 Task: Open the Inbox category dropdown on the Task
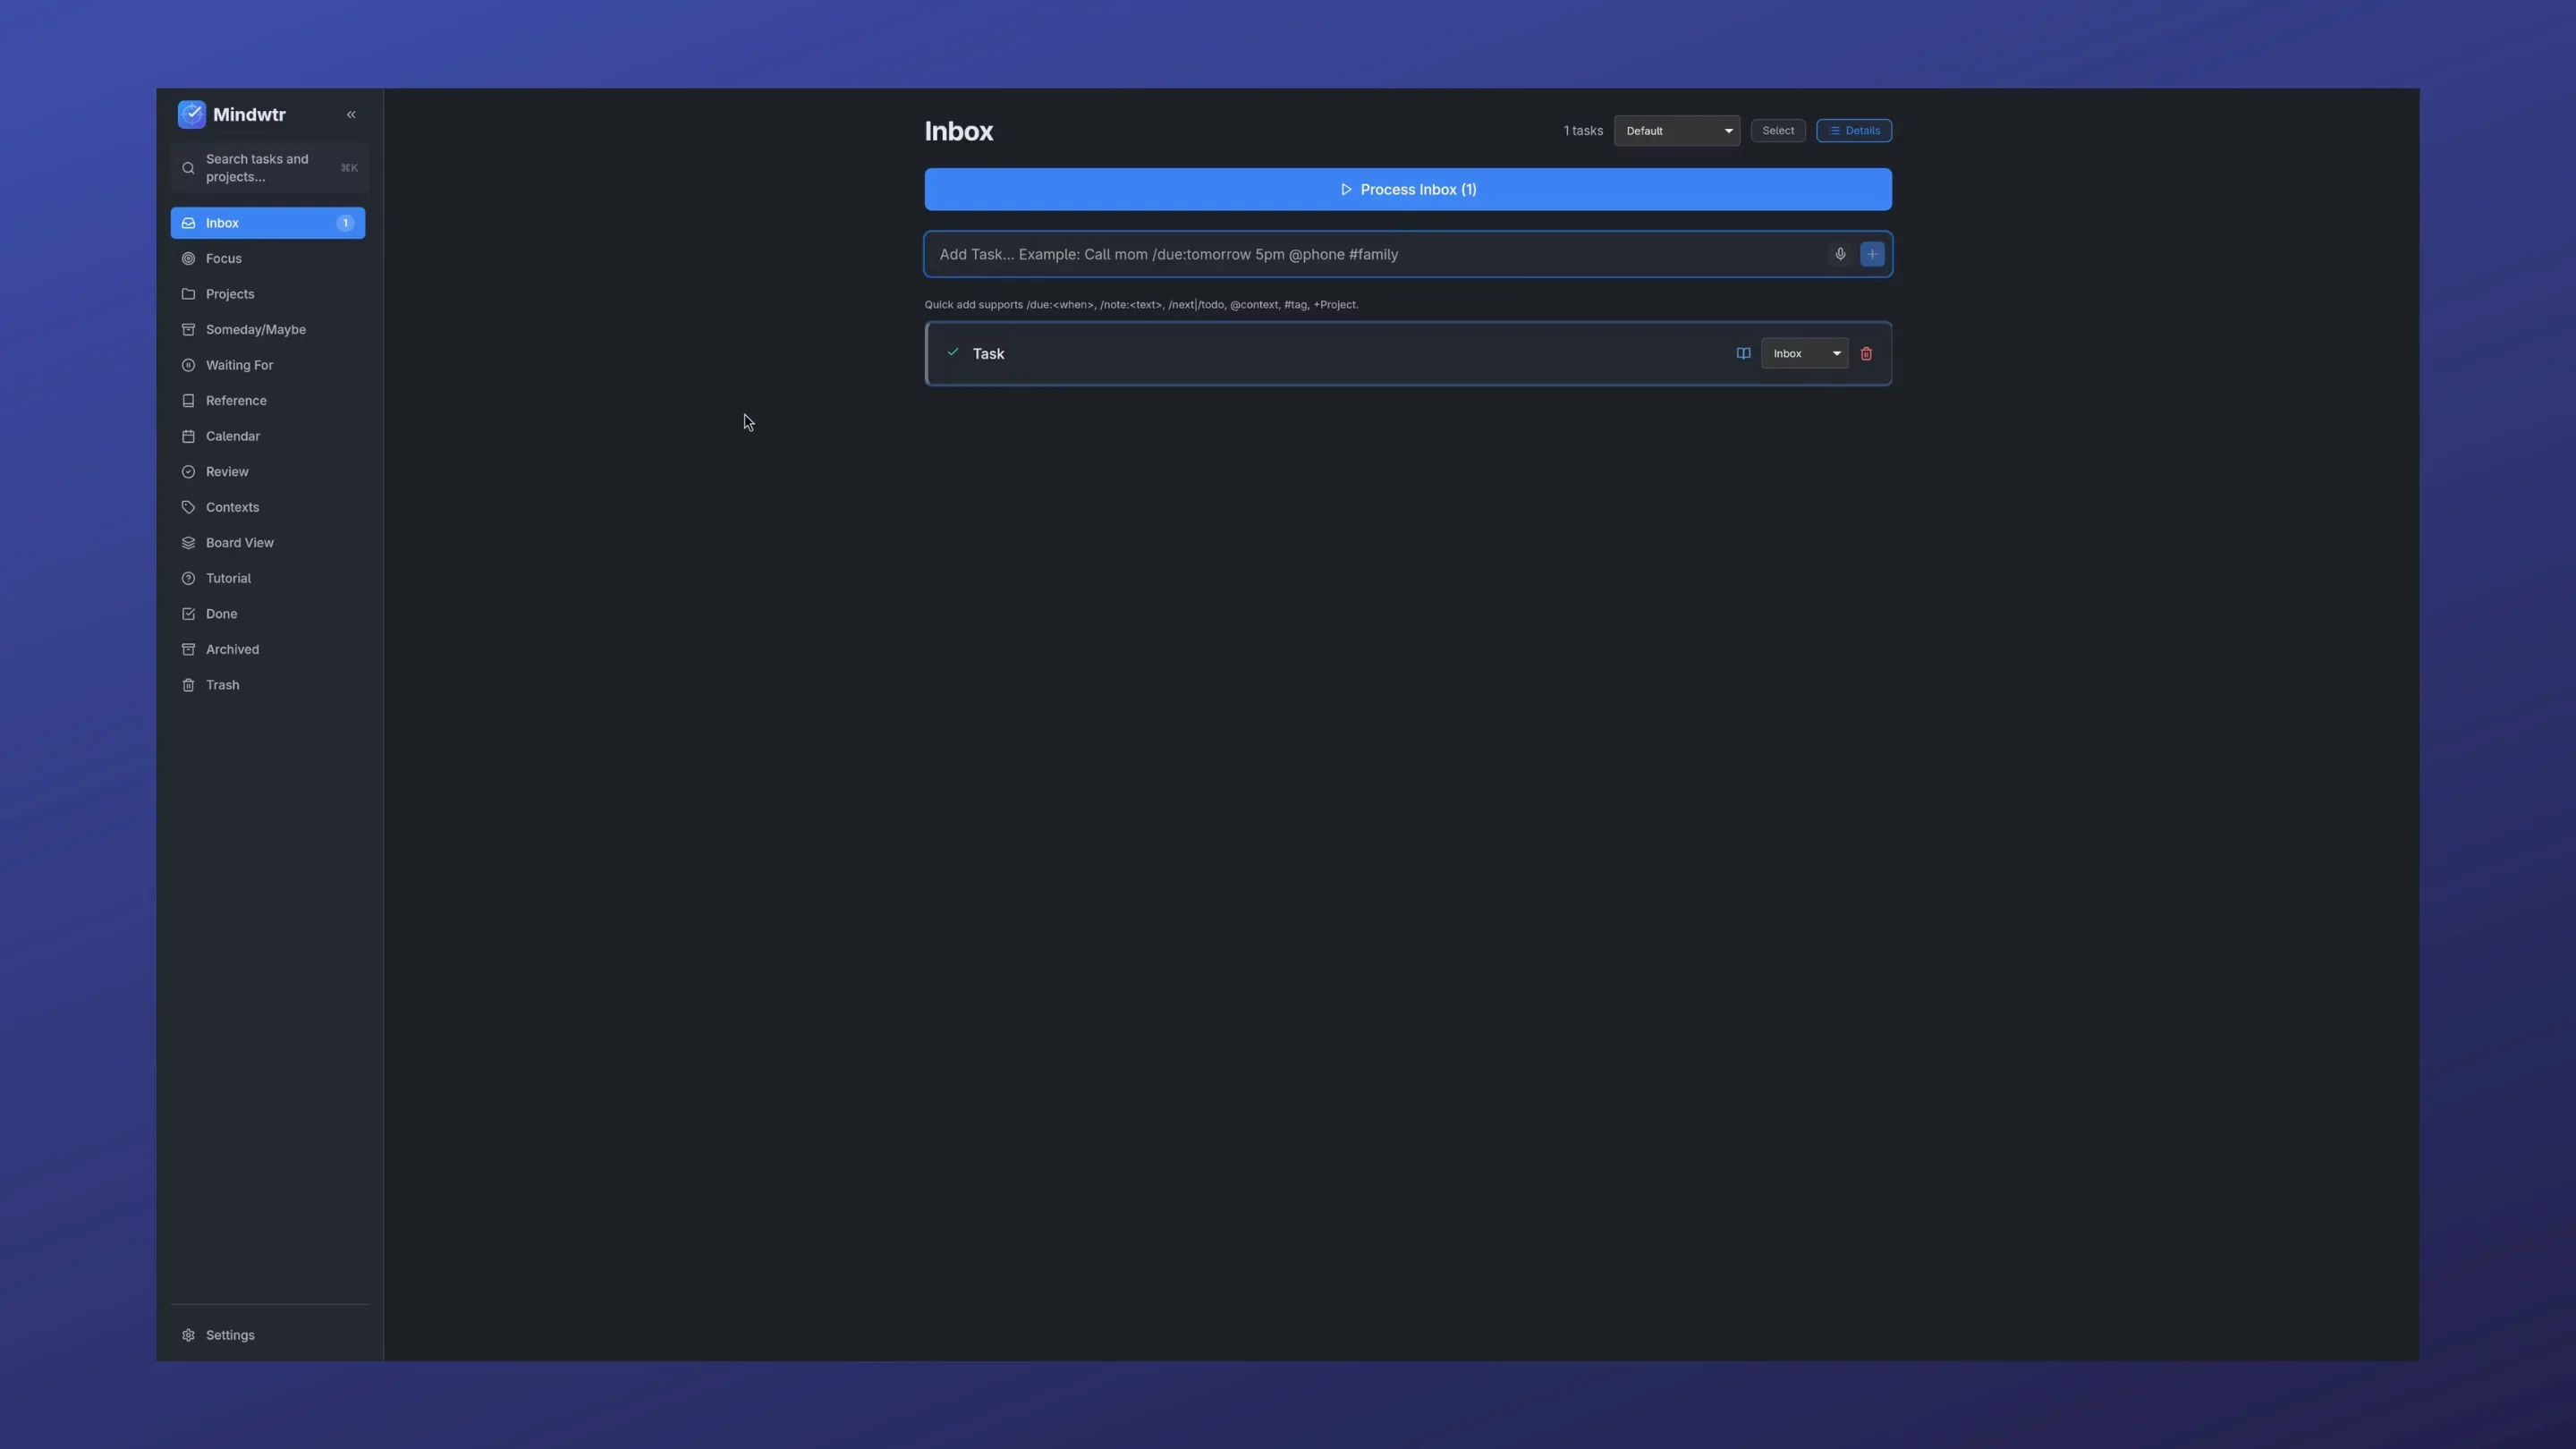(1803, 353)
